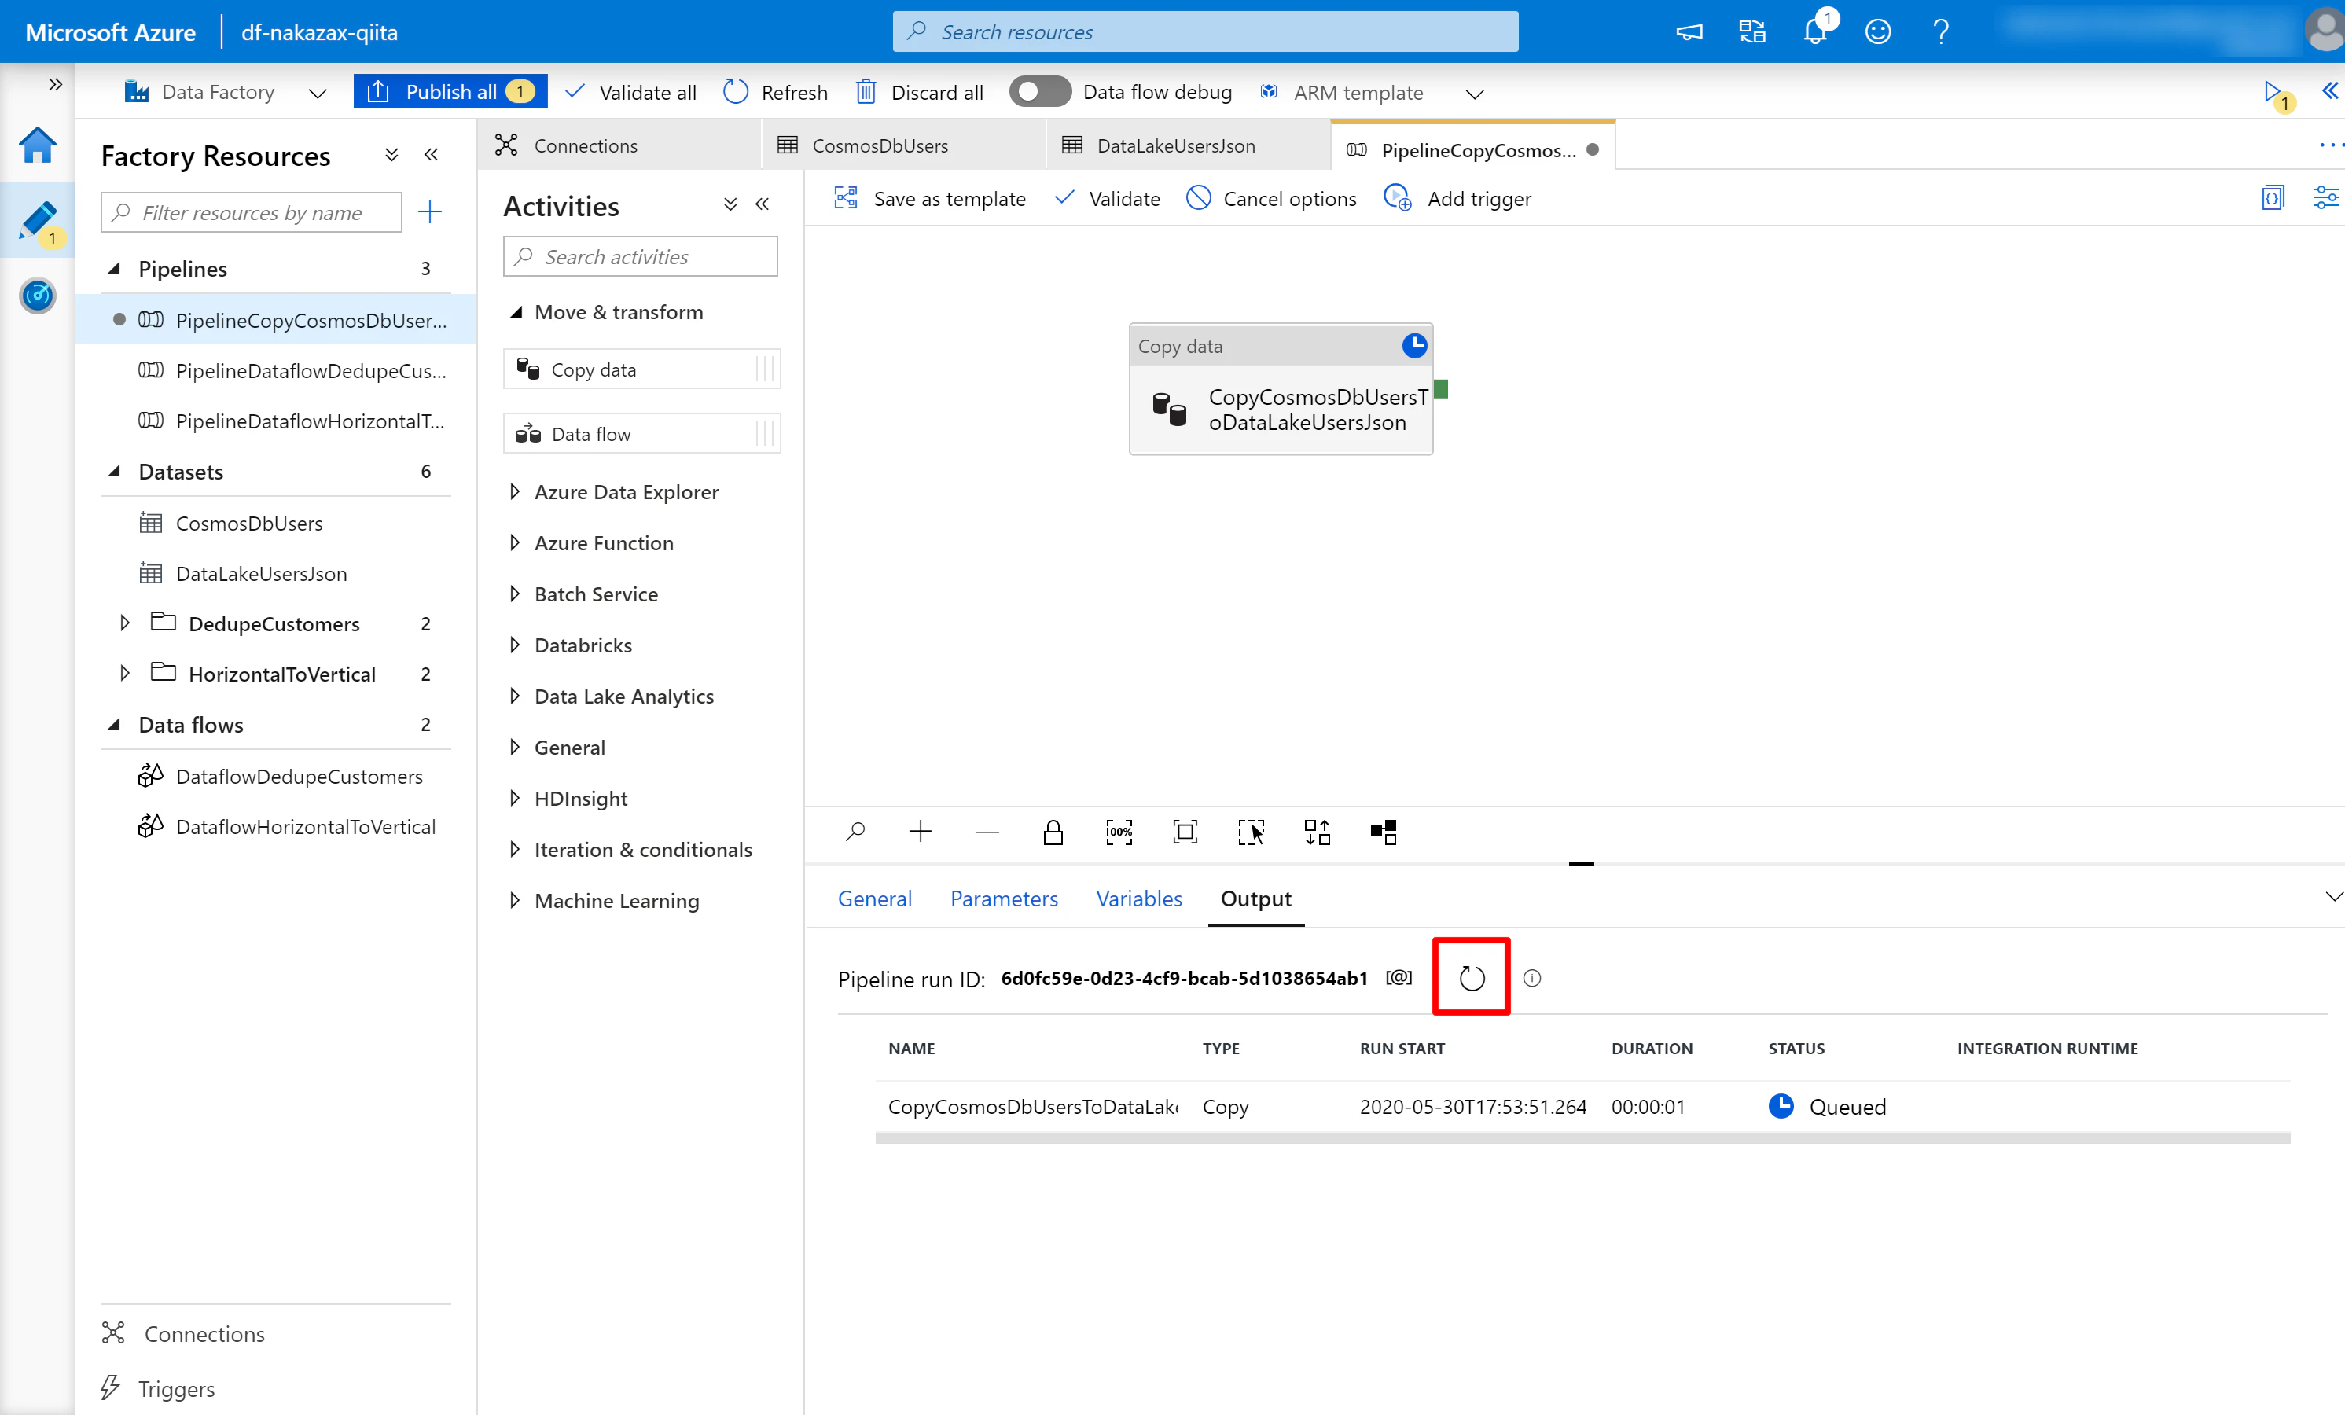The image size is (2345, 1415).
Task: Click the account avatar in top right
Action: (x=2324, y=31)
